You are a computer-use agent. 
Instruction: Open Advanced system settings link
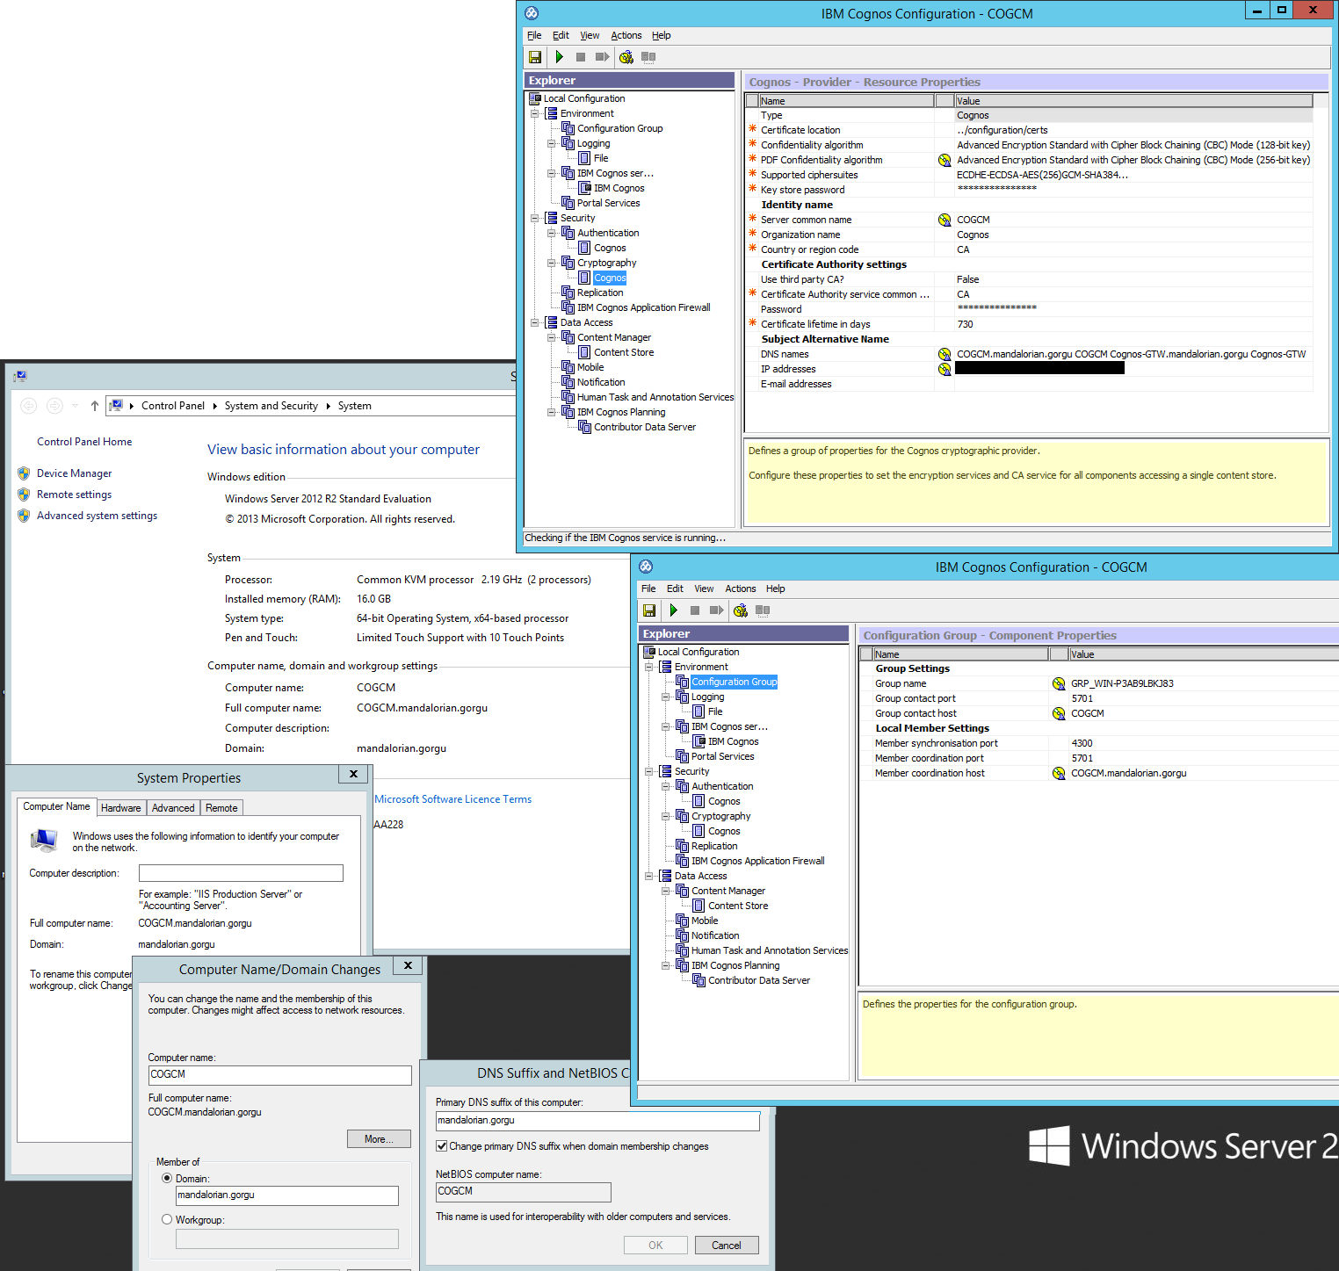pyautogui.click(x=97, y=516)
